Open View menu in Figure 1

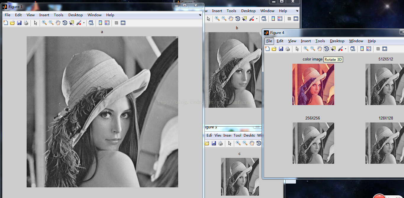(30, 15)
